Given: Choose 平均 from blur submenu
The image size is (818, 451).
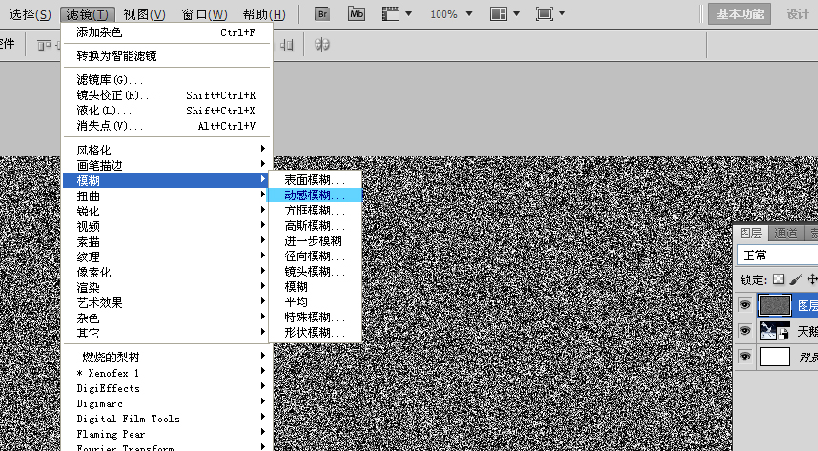Looking at the screenshot, I should click(x=315, y=301).
